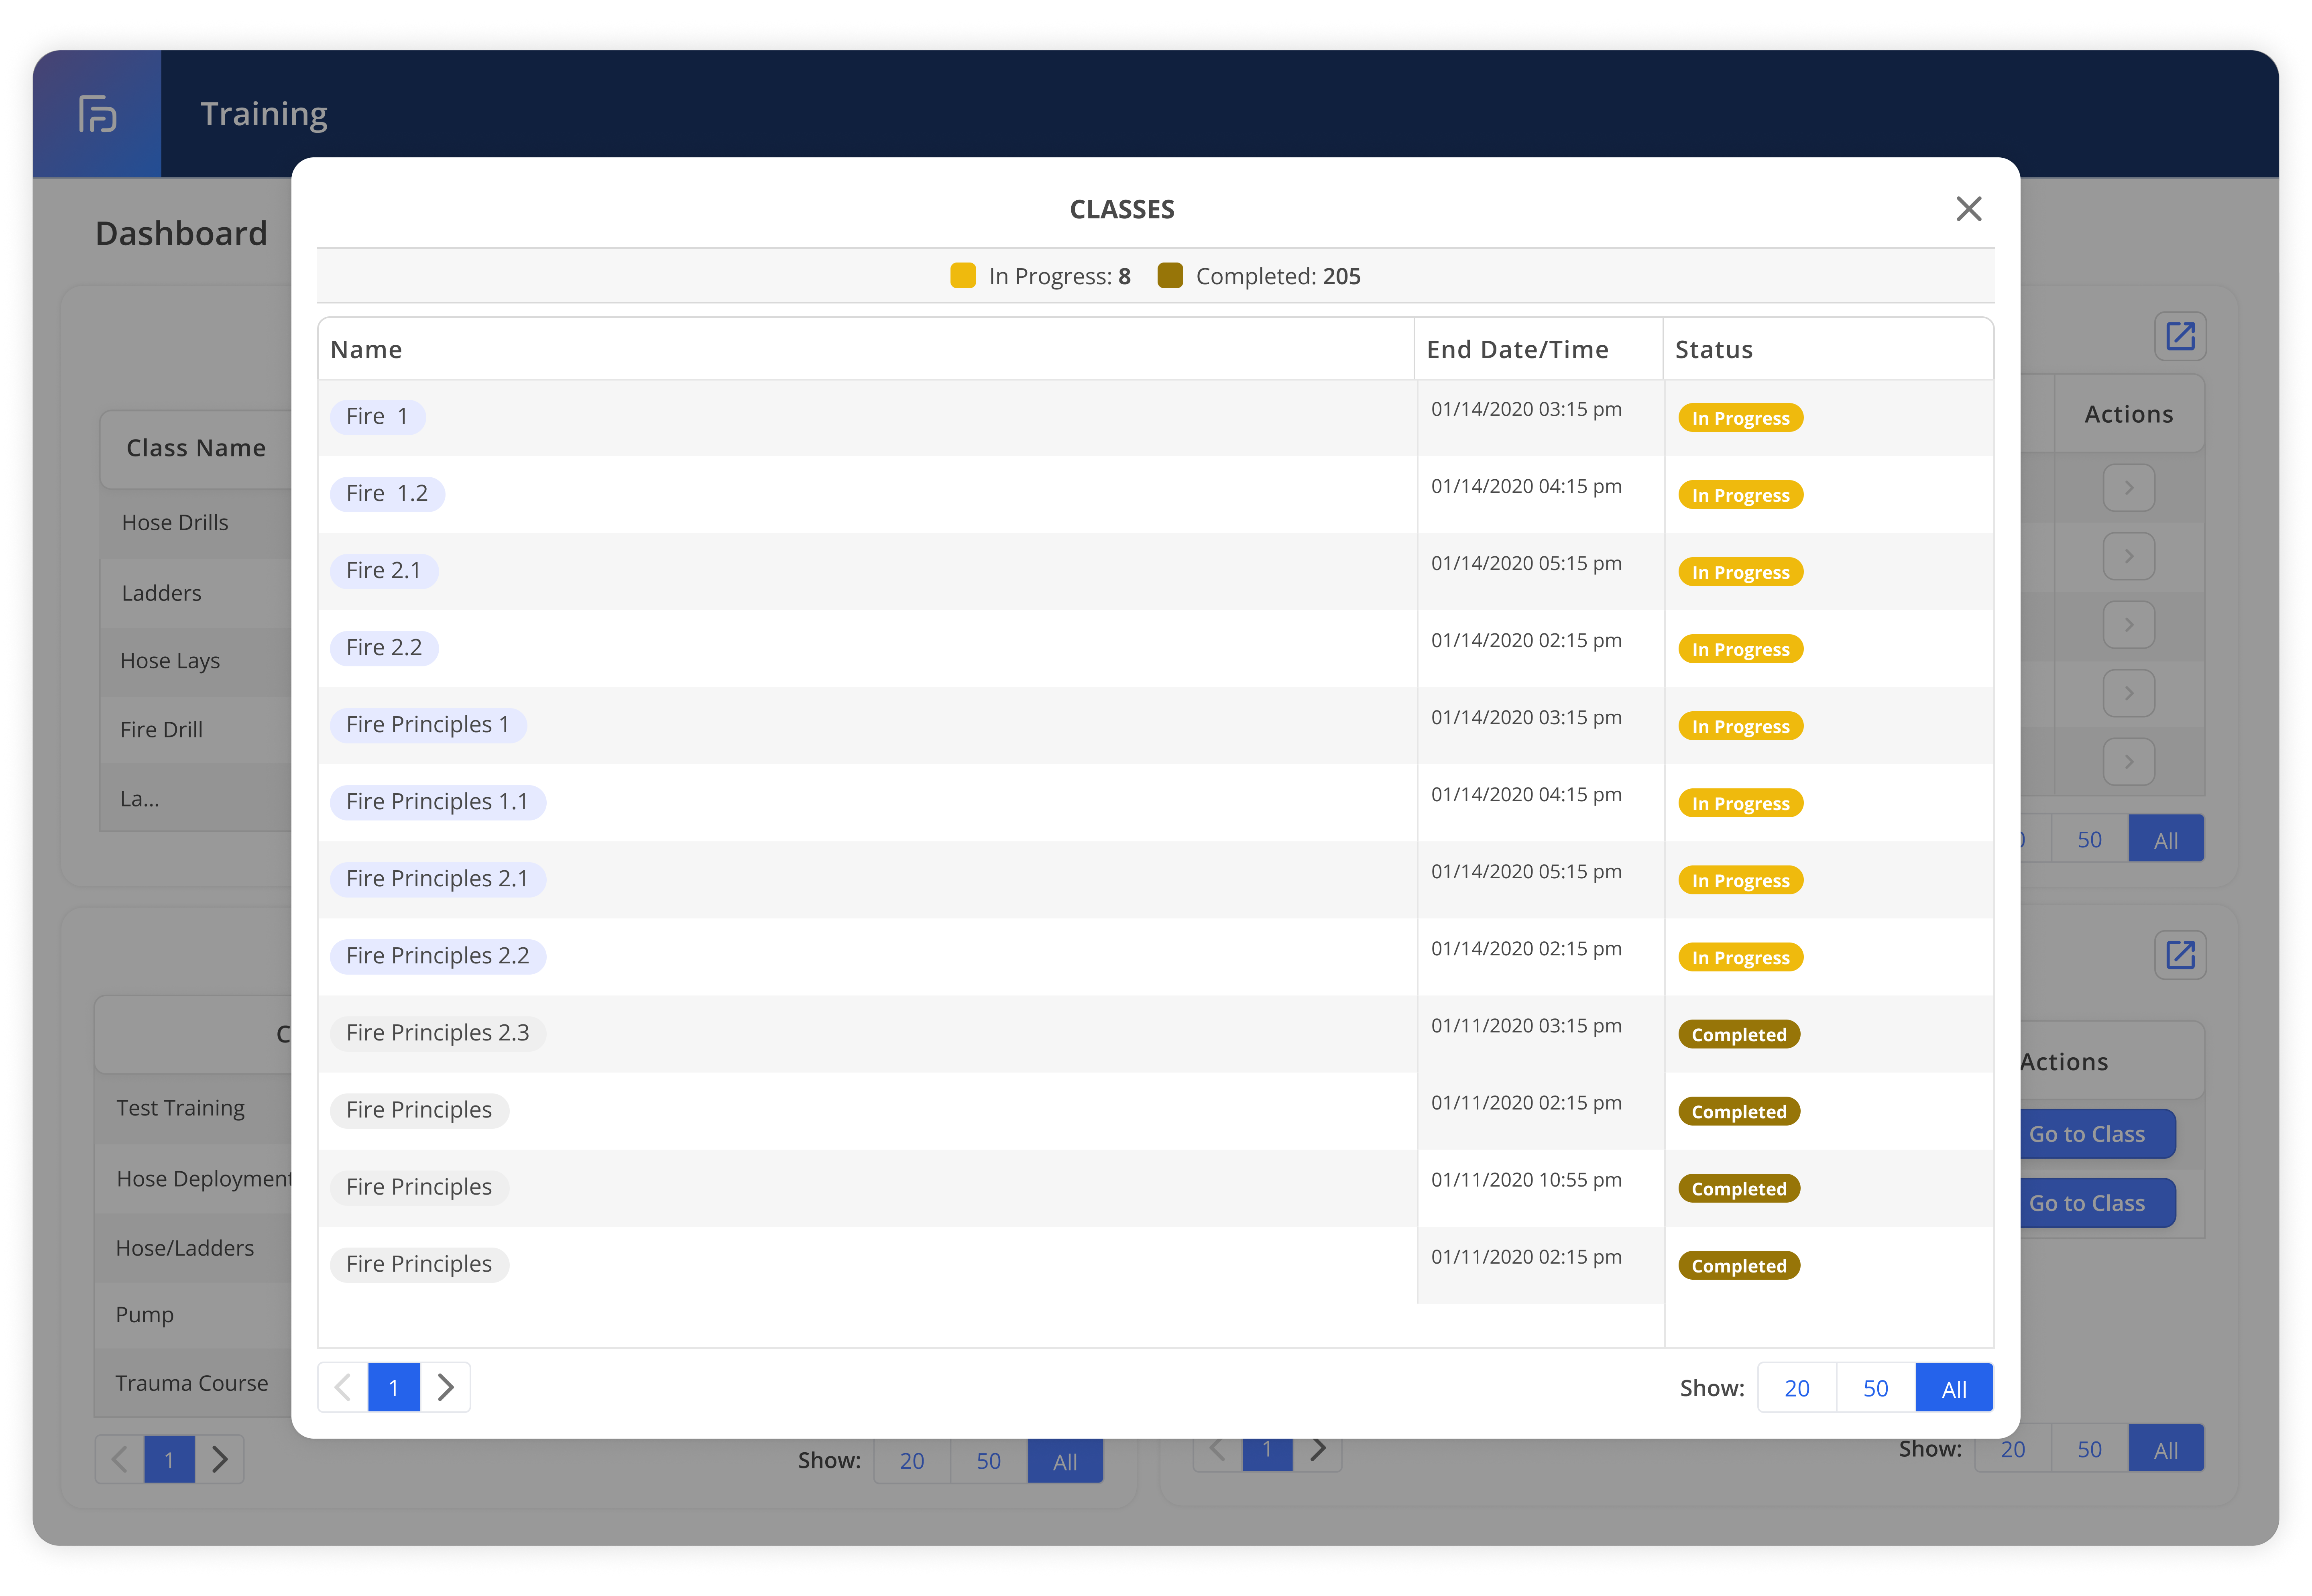Click the app logo icon in header
The height and width of the screenshot is (1596, 2312).
click(97, 114)
